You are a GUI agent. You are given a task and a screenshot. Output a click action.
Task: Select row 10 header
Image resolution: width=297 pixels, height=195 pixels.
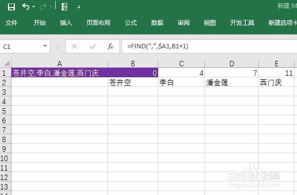click(x=5, y=158)
